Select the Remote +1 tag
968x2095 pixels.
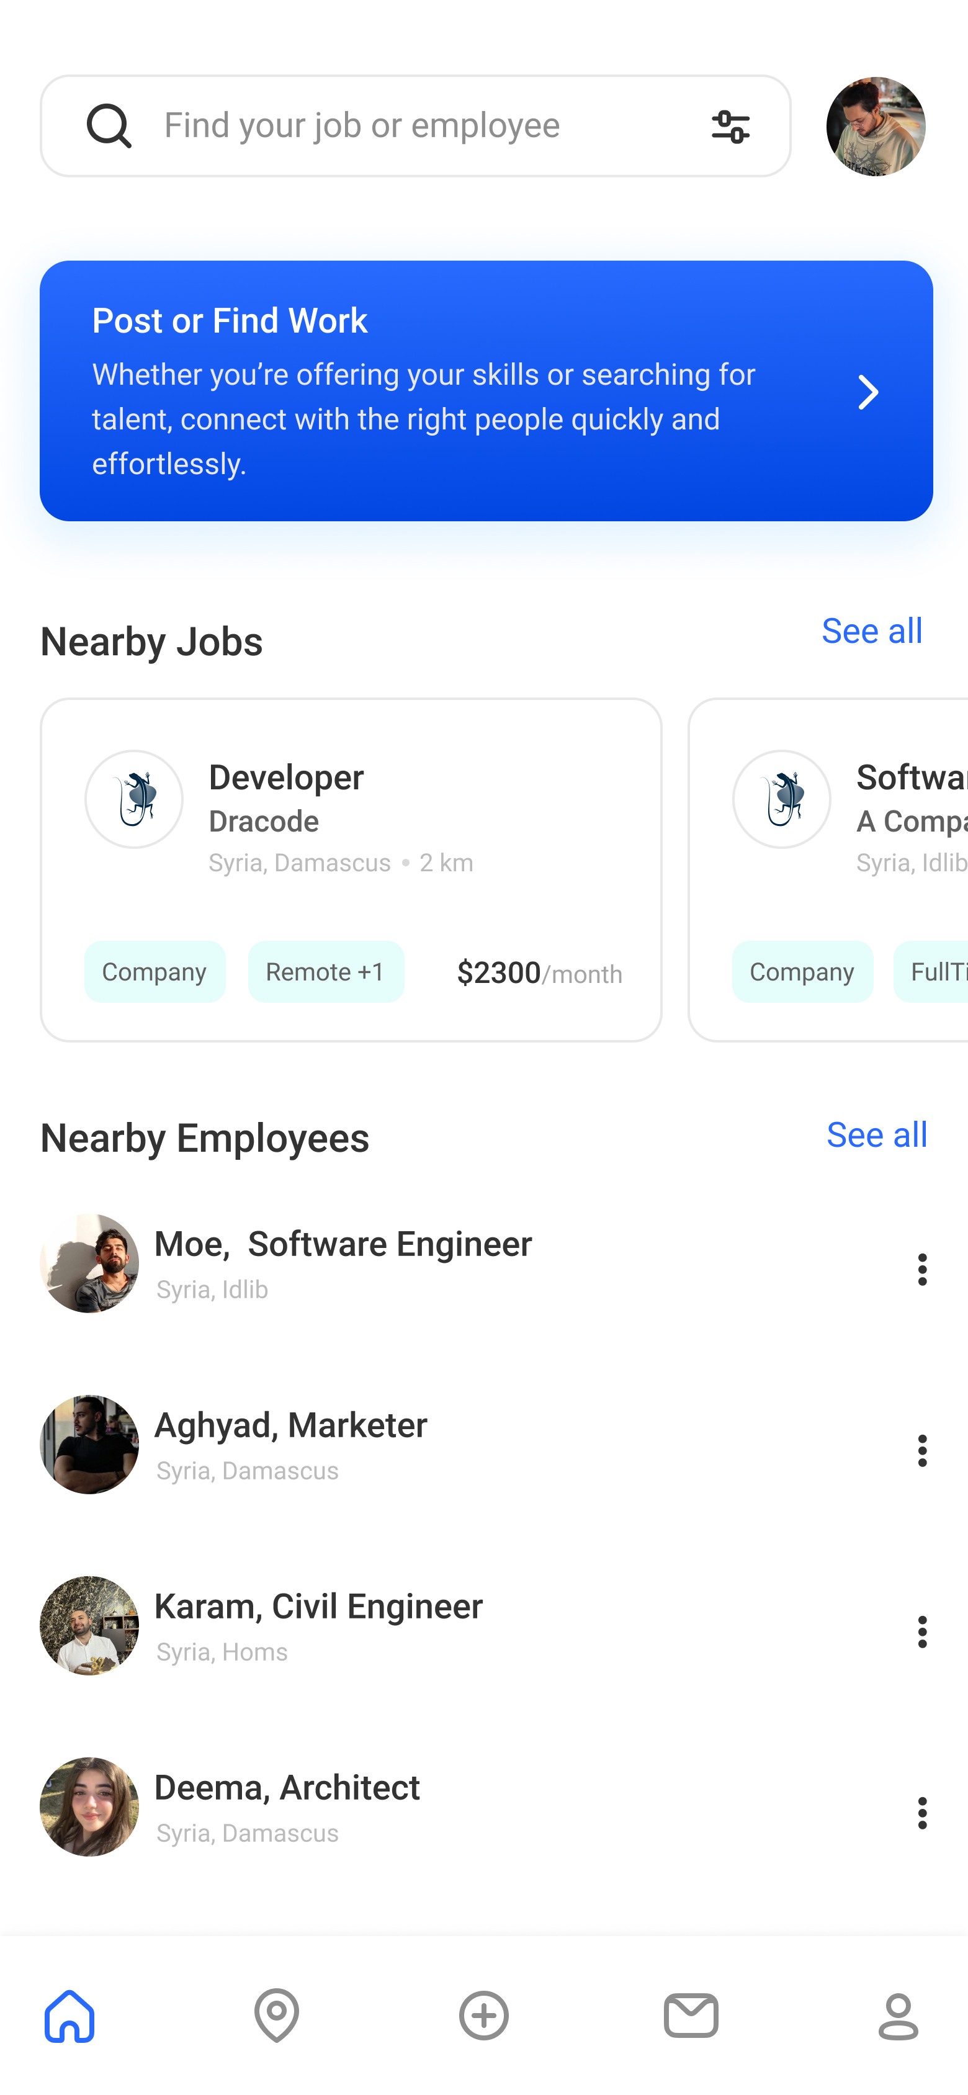pos(325,972)
